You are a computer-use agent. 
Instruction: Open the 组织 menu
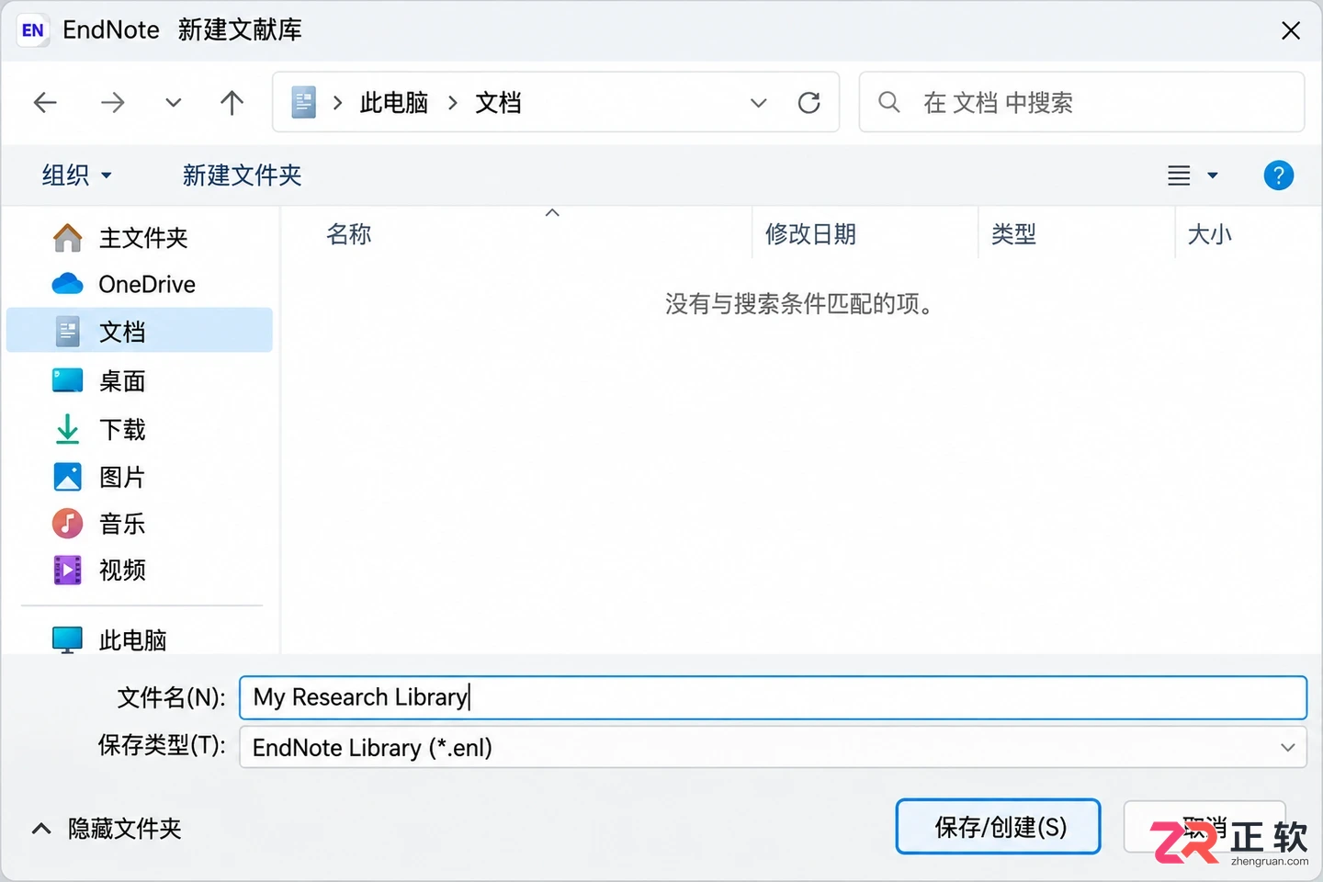click(x=77, y=175)
